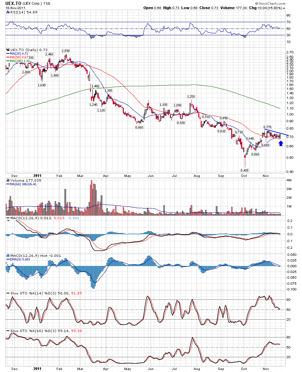This screenshot has width=302, height=372.
Task: Click the 1.250 high price label
Action: point(191,97)
